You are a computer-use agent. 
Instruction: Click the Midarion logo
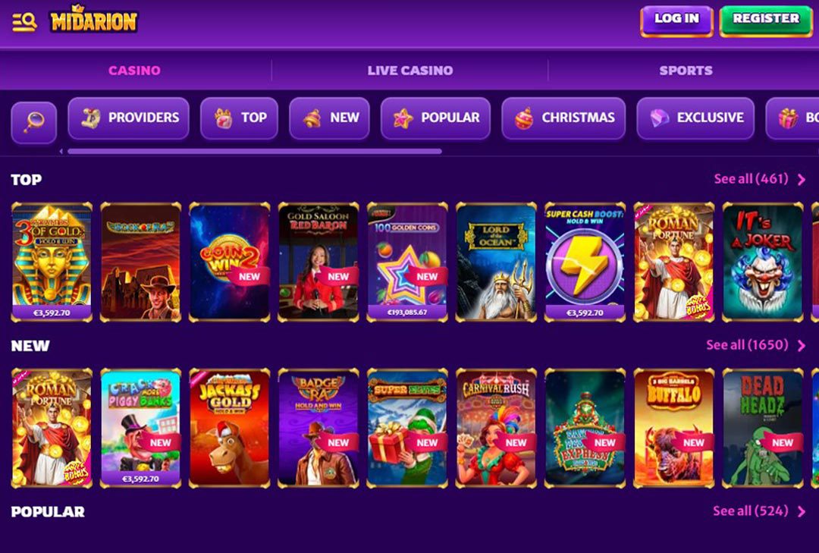click(93, 20)
